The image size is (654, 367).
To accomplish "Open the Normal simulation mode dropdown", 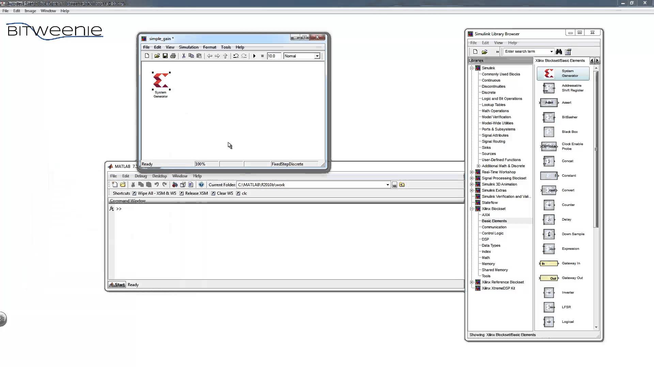I will (x=317, y=56).
